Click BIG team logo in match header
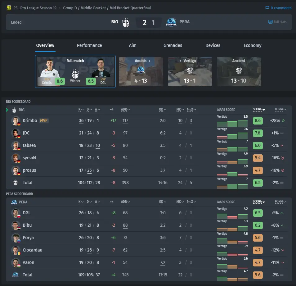The image size is (296, 286). [126, 22]
